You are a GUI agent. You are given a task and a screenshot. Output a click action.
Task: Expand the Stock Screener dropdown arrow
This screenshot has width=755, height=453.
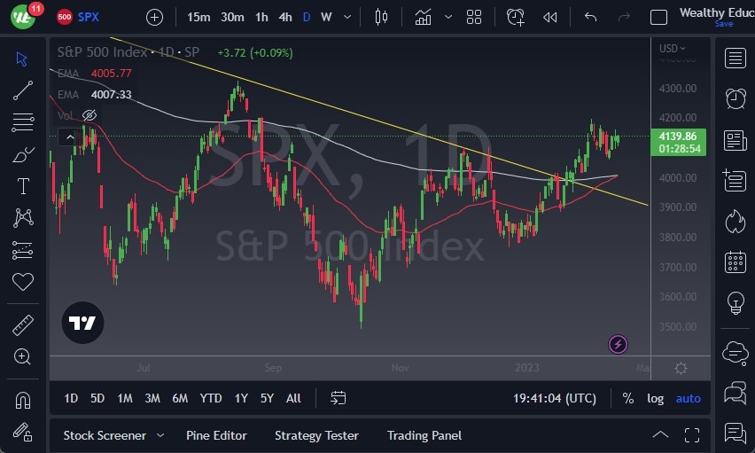click(x=160, y=435)
